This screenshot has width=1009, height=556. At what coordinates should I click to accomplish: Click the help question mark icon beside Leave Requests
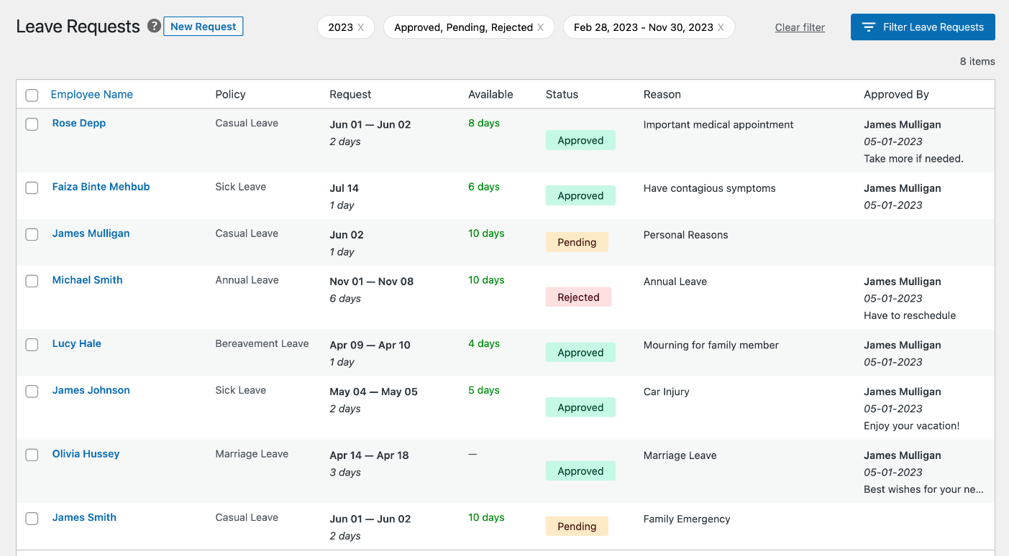point(154,26)
